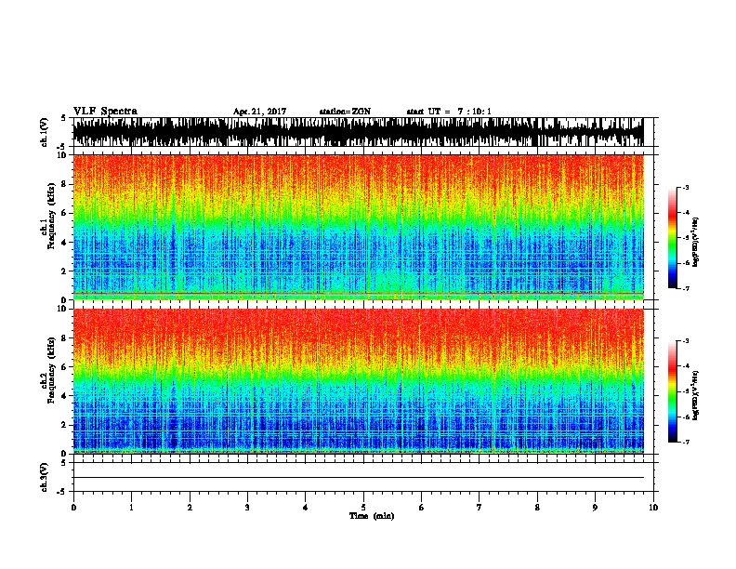Click the log(PSD) label beside ch.1 colorbar
Image resolution: width=736 pixels, height=569 pixels.
click(x=695, y=243)
